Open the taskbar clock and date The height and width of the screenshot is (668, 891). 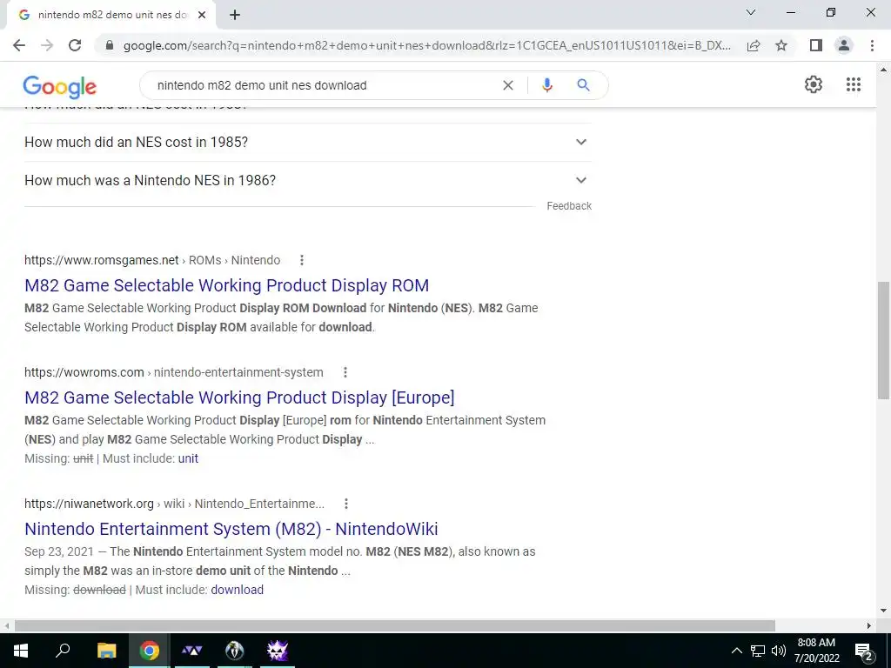tap(816, 651)
